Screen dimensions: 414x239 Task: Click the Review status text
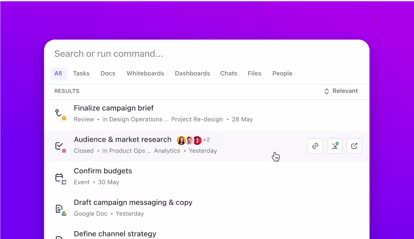click(84, 119)
